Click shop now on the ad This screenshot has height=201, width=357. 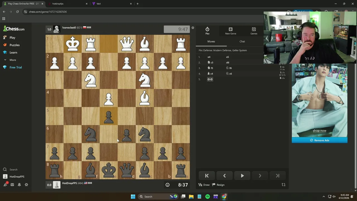[319, 131]
